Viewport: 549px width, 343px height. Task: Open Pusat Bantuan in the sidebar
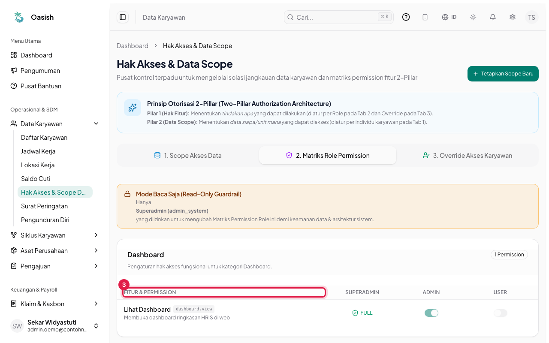coord(55,86)
